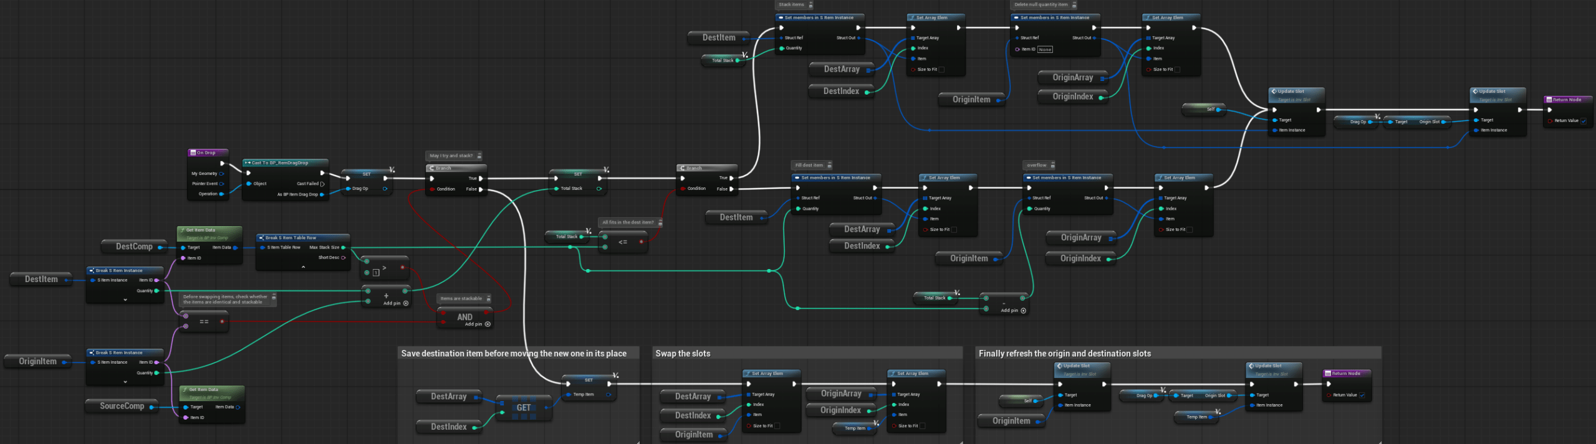Toggle Return Value checkbox on bottom Return Node
This screenshot has height=444, width=1596.
point(1362,395)
